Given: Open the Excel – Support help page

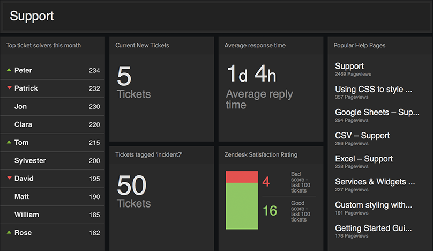Looking at the screenshot, I should (364, 159).
